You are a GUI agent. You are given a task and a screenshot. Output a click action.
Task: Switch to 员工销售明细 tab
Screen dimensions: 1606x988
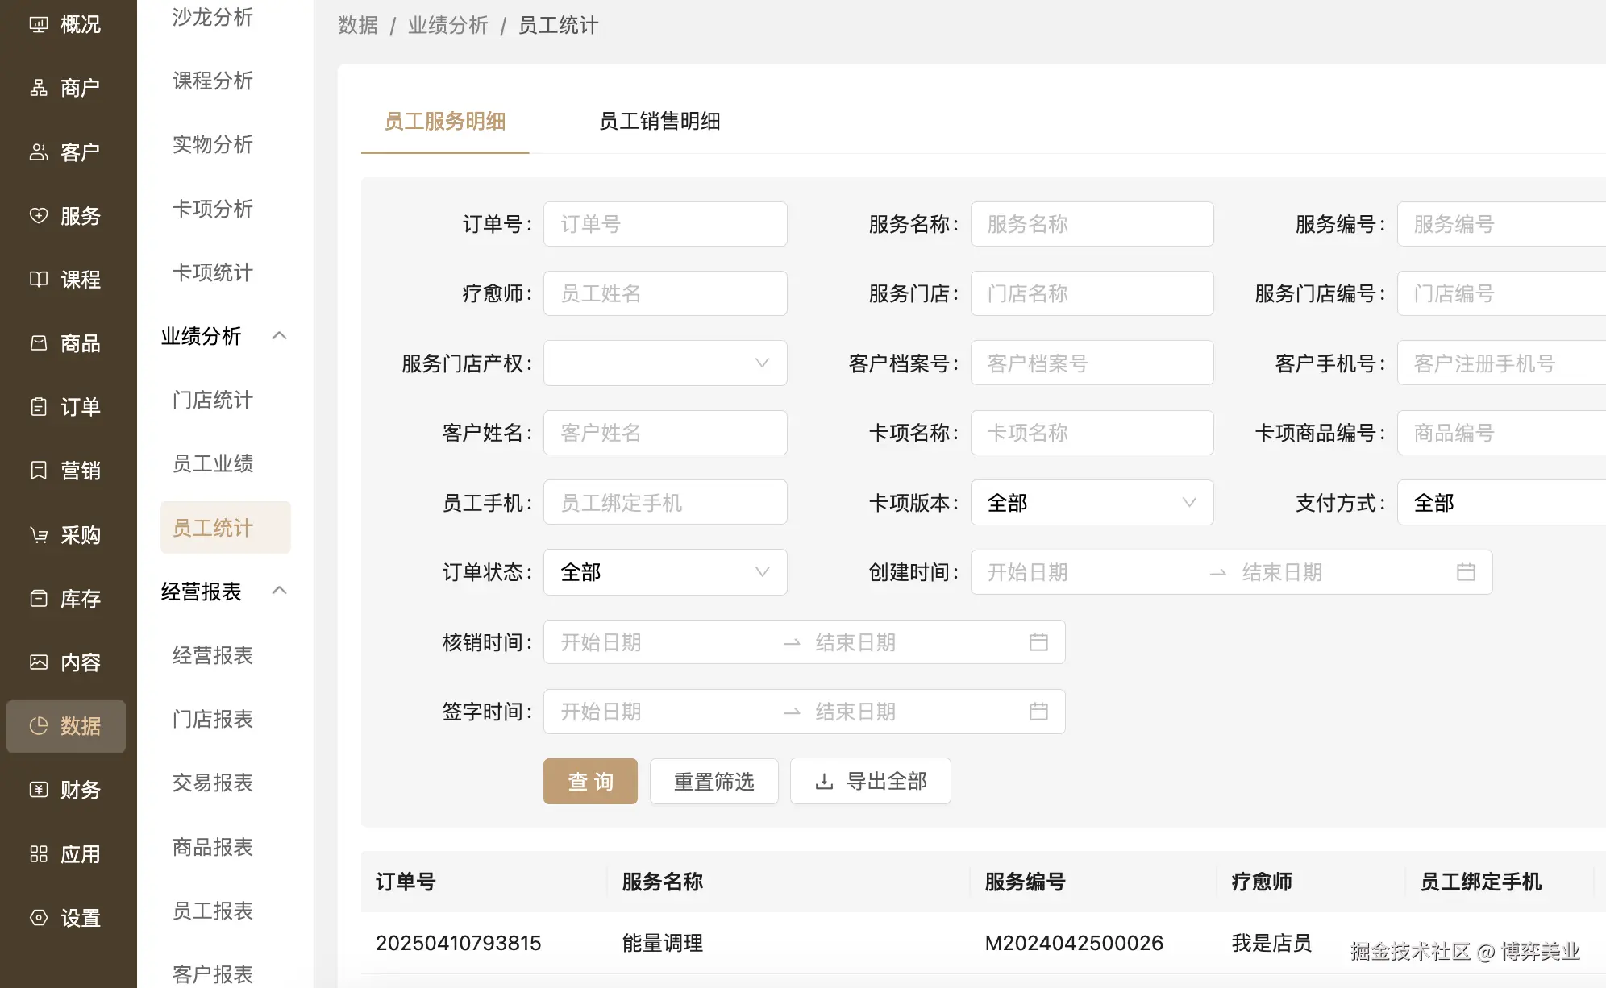coord(659,122)
